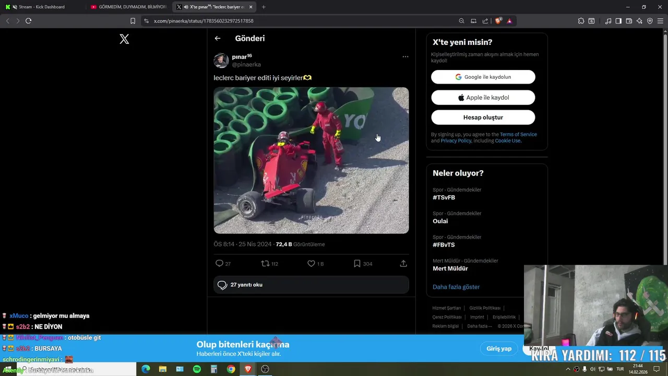Go back using the Gönderi back arrow
The width and height of the screenshot is (668, 376).
(x=218, y=38)
